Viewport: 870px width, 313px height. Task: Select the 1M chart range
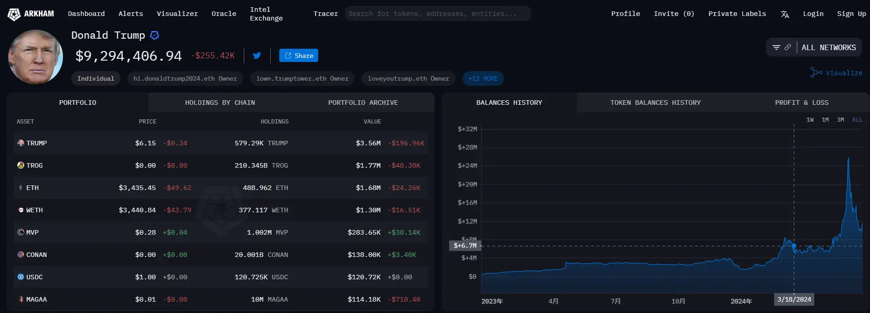pos(825,120)
